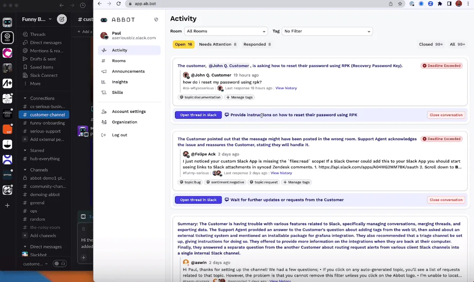Image resolution: width=474 pixels, height=282 pixels.
Task: Collapse the Starred section in Slack
Action: tap(25, 150)
